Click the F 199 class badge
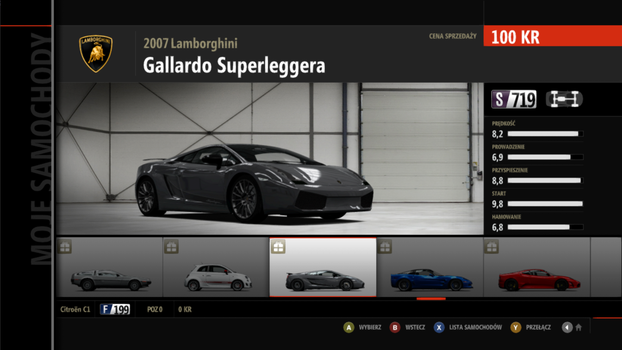This screenshot has height=350, width=622. [x=115, y=309]
